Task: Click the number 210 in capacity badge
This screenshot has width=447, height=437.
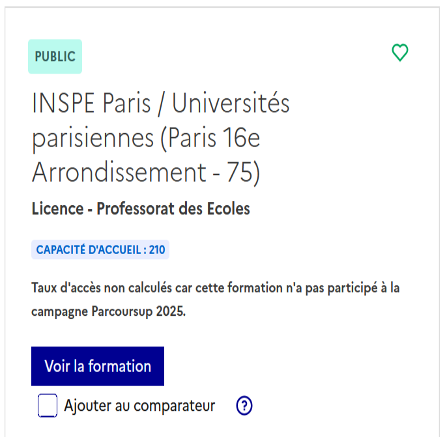Action: [156, 250]
